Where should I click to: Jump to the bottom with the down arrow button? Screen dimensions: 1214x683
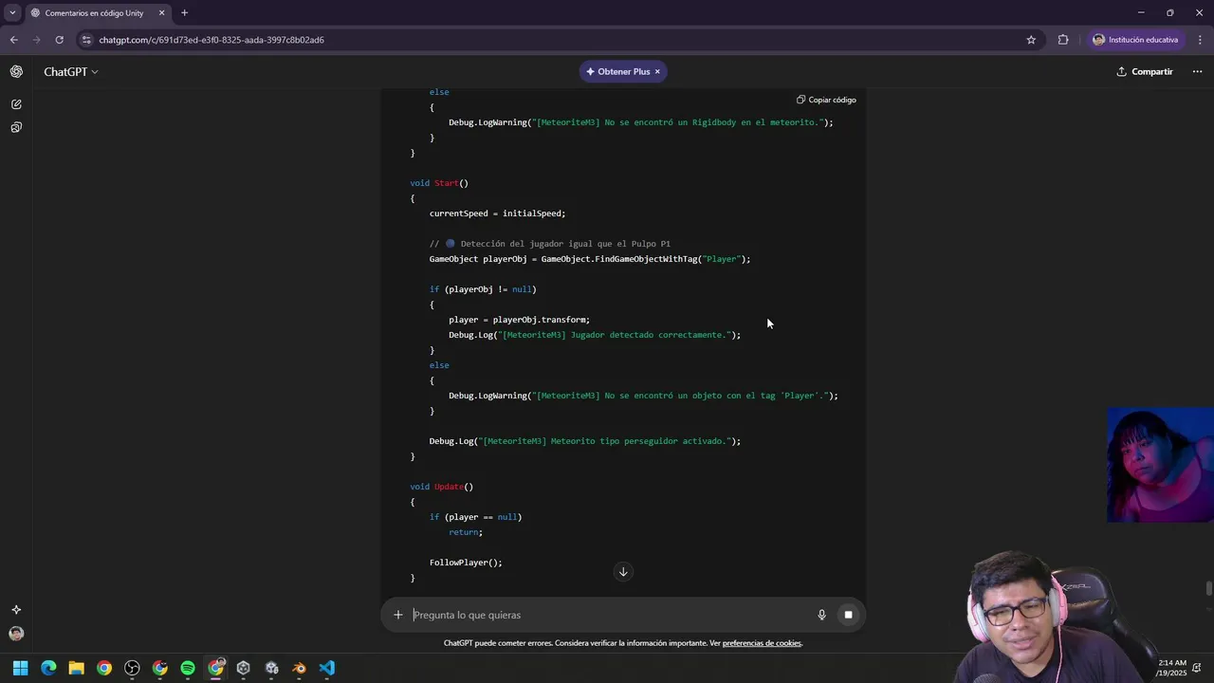click(x=623, y=571)
